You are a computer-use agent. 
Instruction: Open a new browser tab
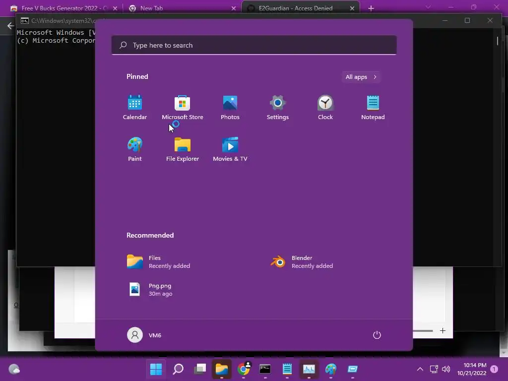(x=371, y=8)
